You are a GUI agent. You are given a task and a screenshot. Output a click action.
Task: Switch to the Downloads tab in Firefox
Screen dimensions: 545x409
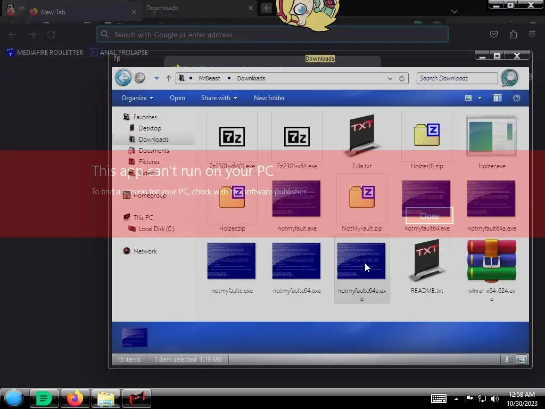click(x=199, y=8)
